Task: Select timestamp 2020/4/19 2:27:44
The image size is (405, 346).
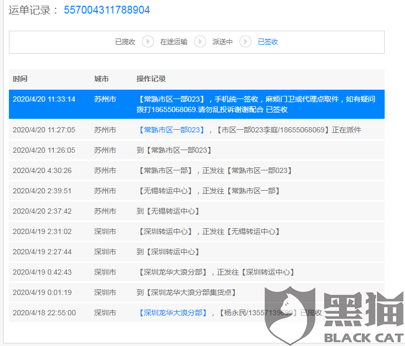Action: [42, 252]
